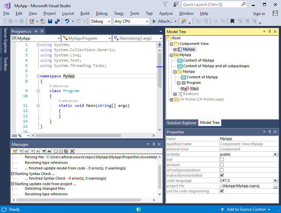
Task: Click the filter icon in Messages toolbar
Action: tap(15, 151)
